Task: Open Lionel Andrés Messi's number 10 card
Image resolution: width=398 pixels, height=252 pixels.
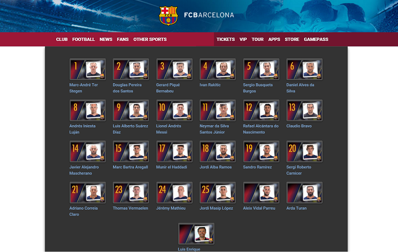Action: [x=175, y=110]
